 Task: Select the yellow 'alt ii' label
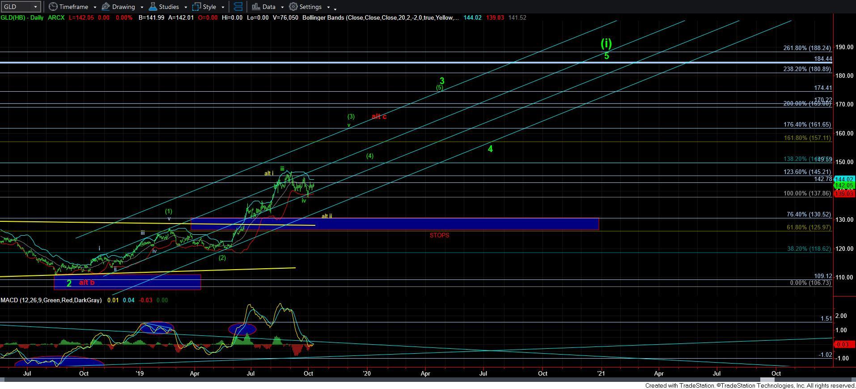click(327, 216)
